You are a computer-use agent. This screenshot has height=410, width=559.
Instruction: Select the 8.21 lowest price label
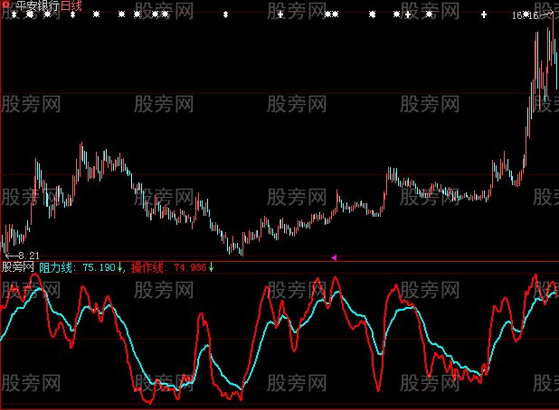[x=29, y=256]
